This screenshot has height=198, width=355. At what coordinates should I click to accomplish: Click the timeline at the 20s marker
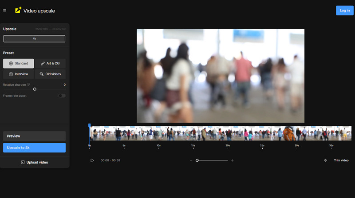tap(228, 133)
